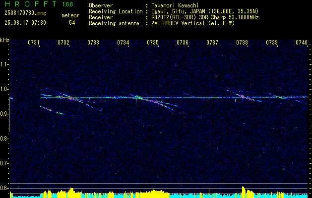Select the filename 2506170730.png
Viewport: 312px width, 198px height.
coord(25,13)
